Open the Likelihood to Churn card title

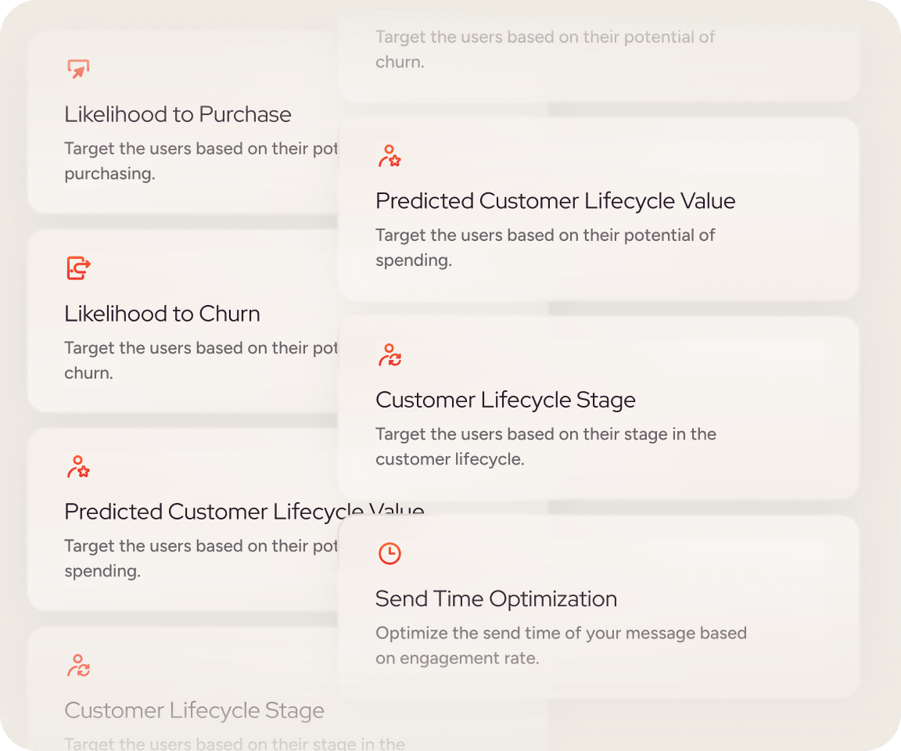coord(162,314)
